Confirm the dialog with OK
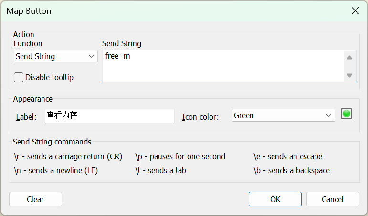This screenshot has height=216, width=368. 275,199
